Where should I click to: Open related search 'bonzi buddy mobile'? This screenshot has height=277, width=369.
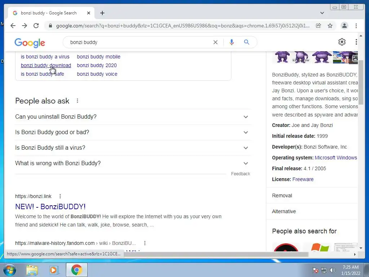pyautogui.click(x=99, y=57)
